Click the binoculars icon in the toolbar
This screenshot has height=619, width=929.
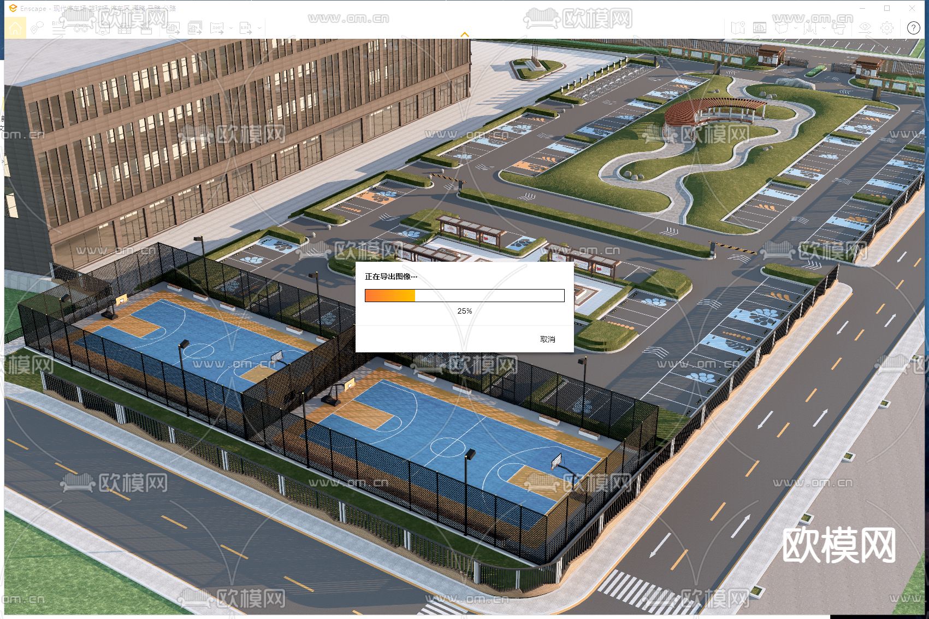[x=81, y=28]
